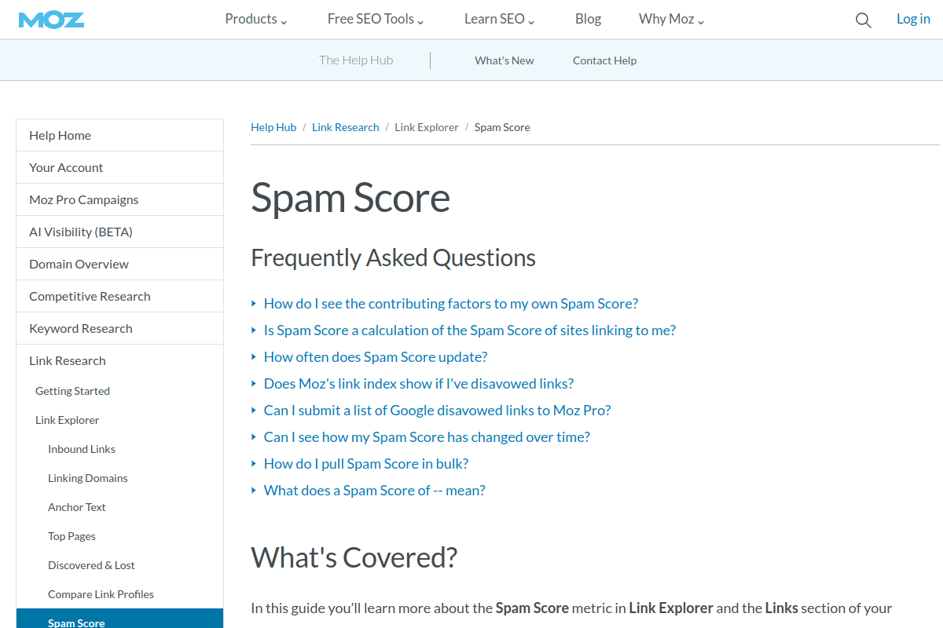The height and width of the screenshot is (628, 943).
Task: Open 'Does Moz's link index show if I've disavowed links?'
Action: (418, 383)
